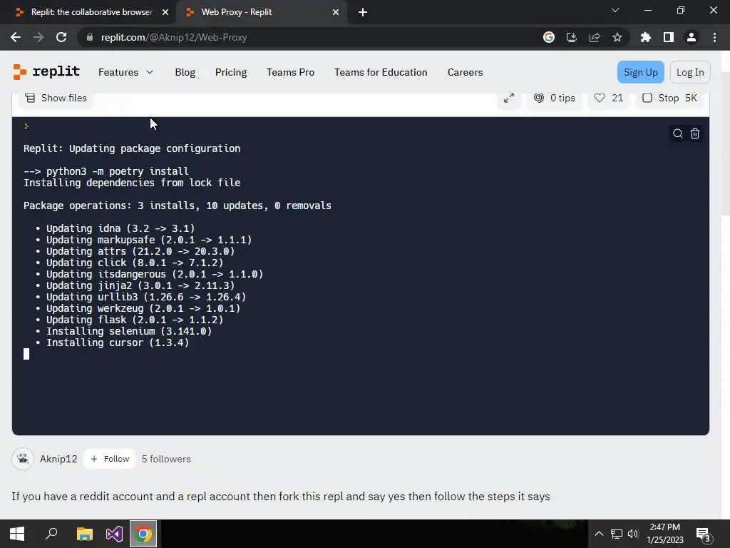The height and width of the screenshot is (548, 730).
Task: Open the Blog page
Action: (185, 72)
